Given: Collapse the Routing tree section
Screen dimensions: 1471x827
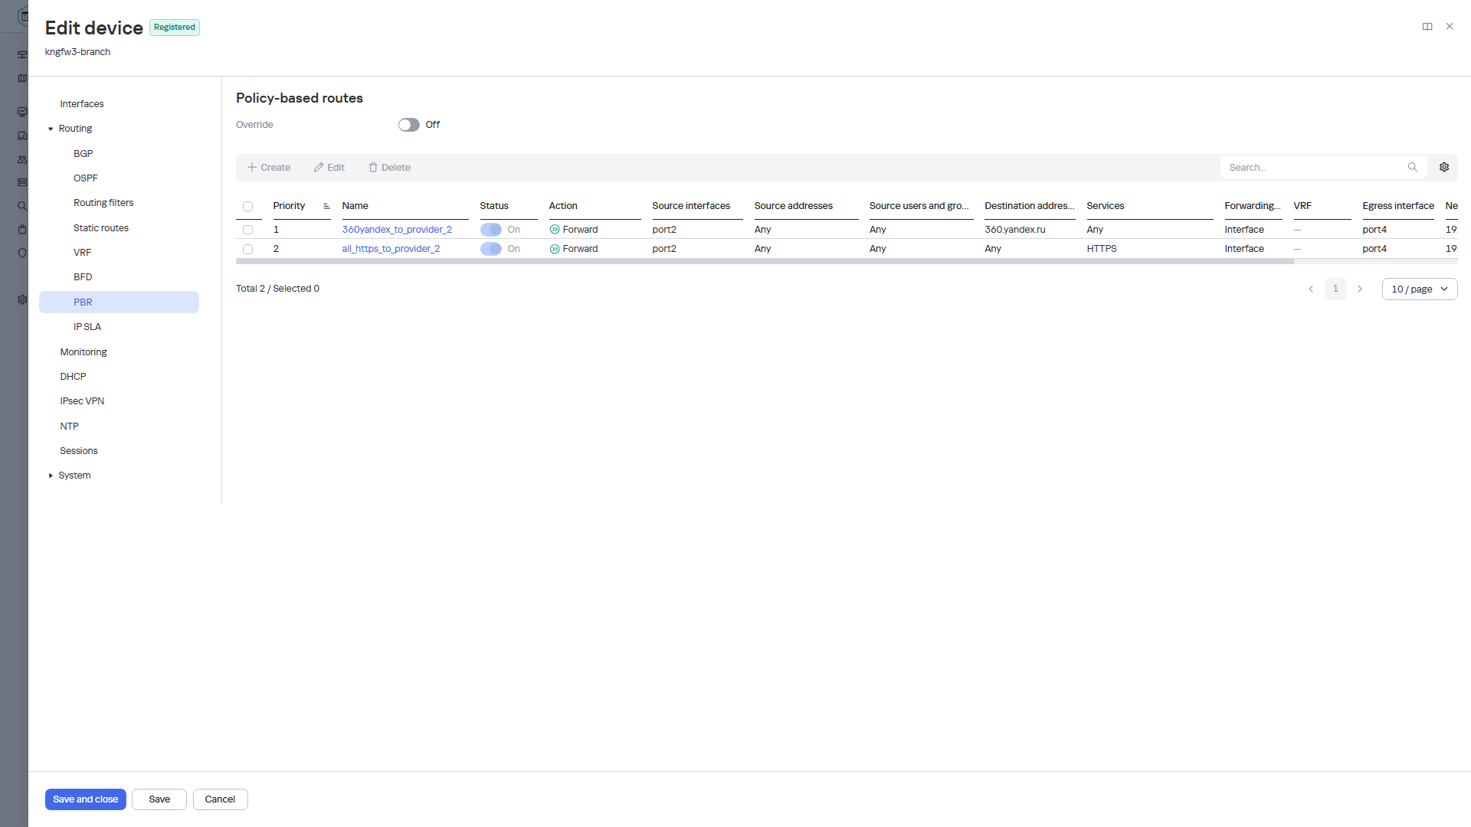Looking at the screenshot, I should point(51,129).
